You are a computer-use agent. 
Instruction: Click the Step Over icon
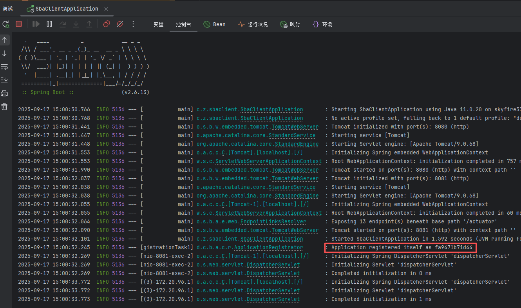tap(63, 24)
